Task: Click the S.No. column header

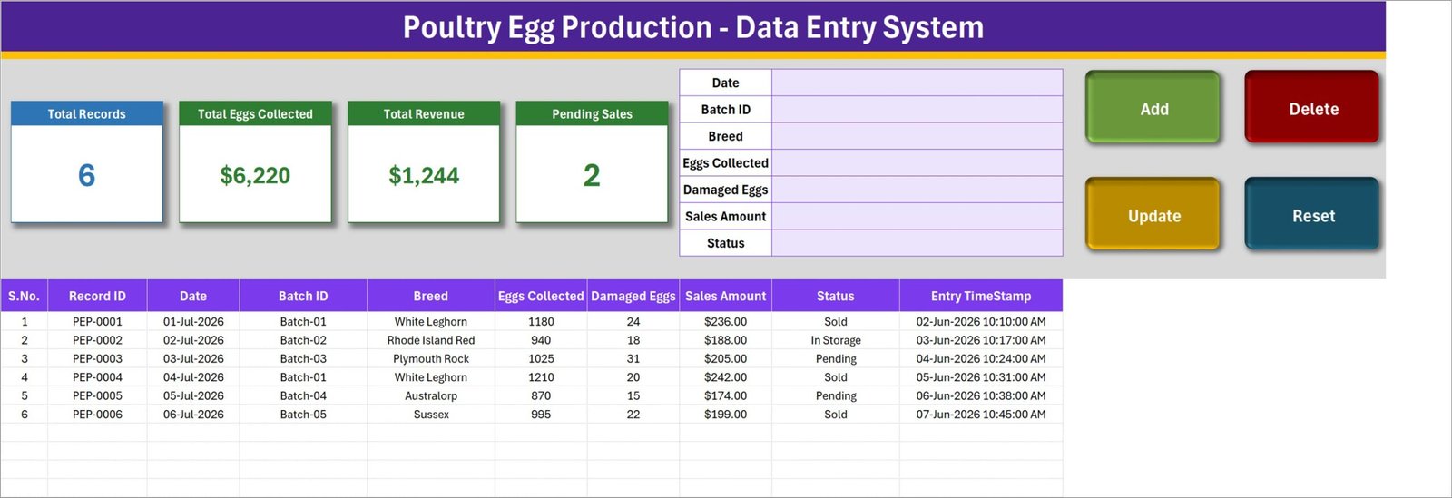Action: (24, 296)
